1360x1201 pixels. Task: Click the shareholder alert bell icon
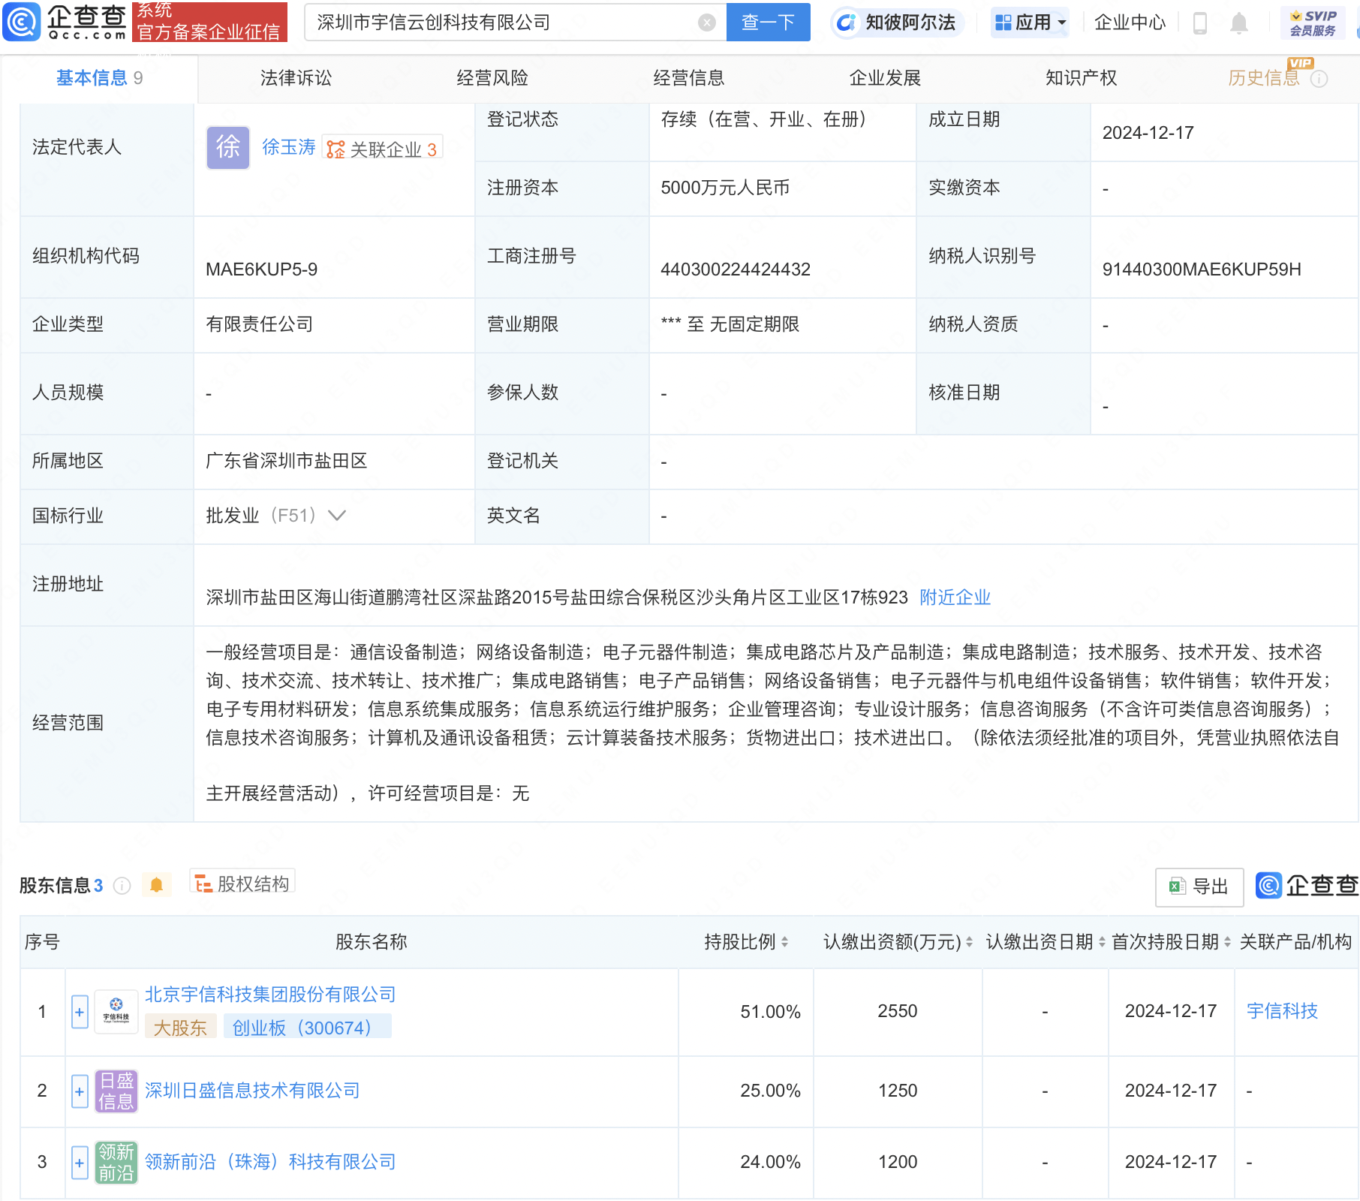point(156,885)
